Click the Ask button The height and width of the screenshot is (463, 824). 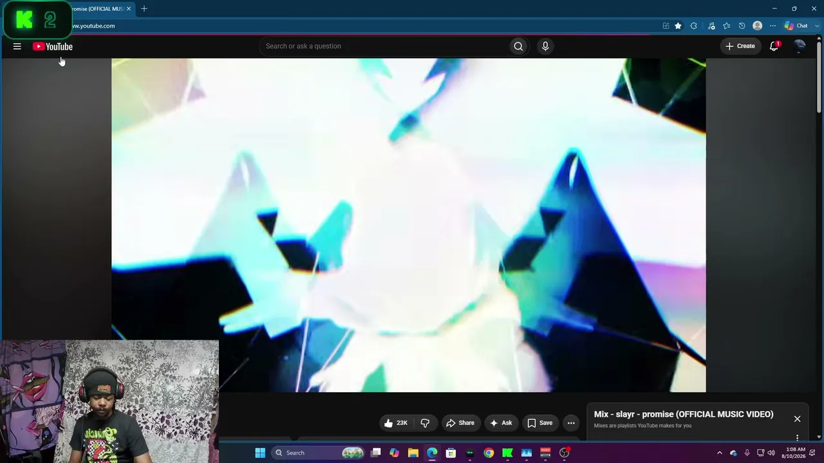tap(501, 423)
